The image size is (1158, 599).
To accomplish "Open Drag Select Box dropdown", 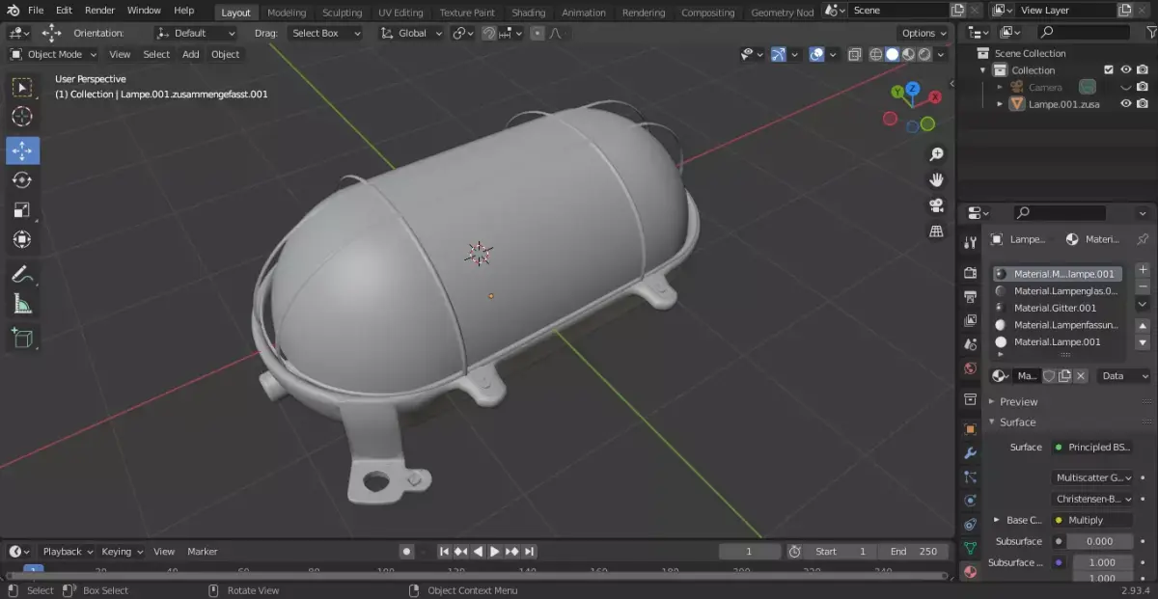I will tap(326, 33).
